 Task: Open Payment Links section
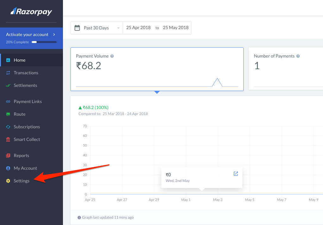tap(32, 101)
